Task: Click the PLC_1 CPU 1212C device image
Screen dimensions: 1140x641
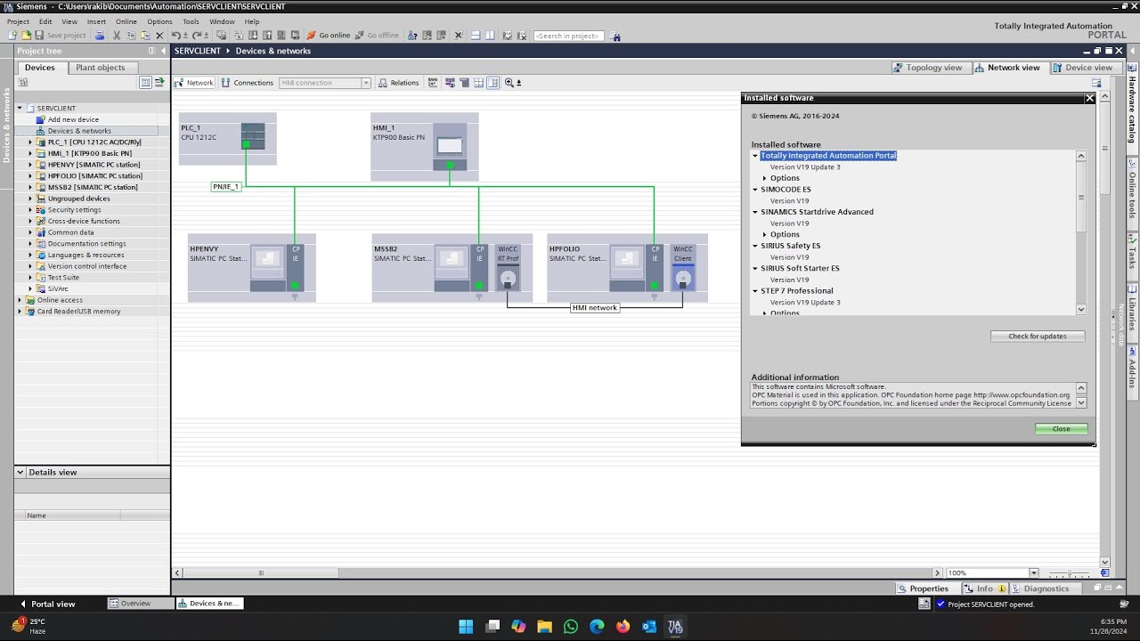Action: pyautogui.click(x=253, y=136)
